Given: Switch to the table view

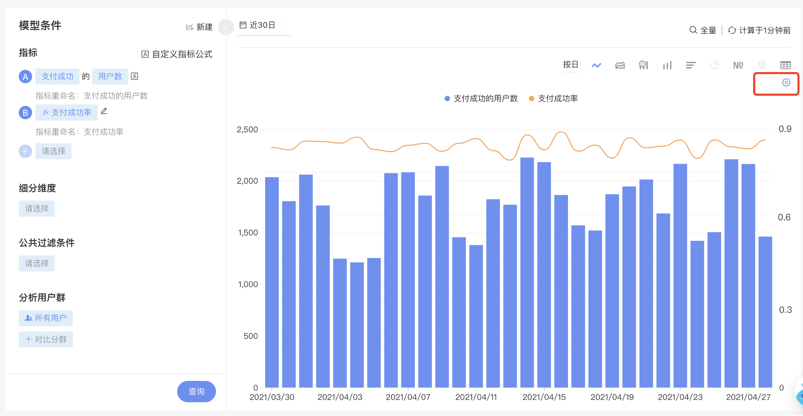Looking at the screenshot, I should (x=785, y=65).
